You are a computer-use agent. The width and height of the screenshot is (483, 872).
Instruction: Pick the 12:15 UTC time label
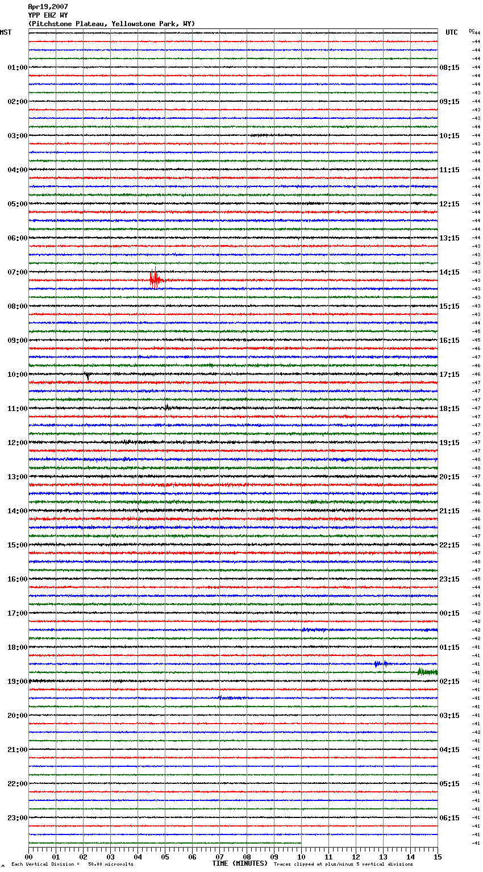pyautogui.click(x=449, y=204)
